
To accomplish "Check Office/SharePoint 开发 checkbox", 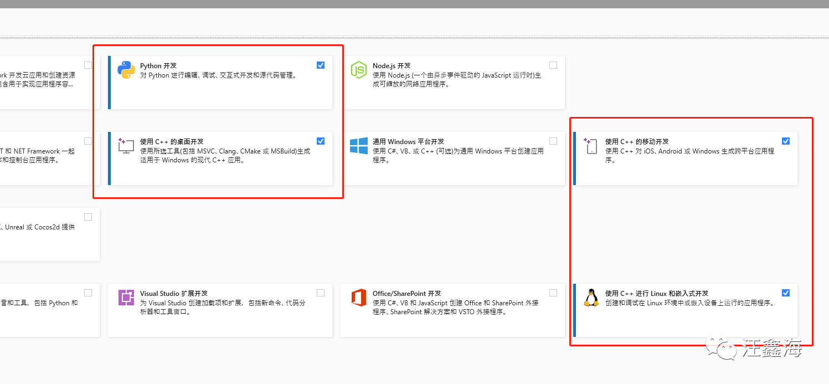I will (553, 293).
